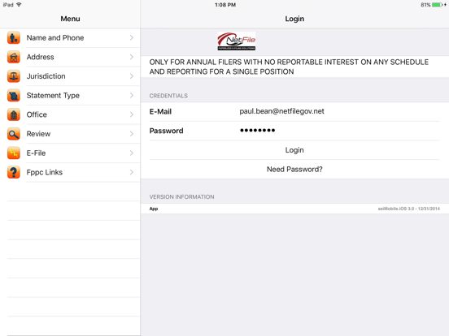Expand the Name and Phone chevron
Image resolution: width=449 pixels, height=336 pixels.
coord(132,37)
